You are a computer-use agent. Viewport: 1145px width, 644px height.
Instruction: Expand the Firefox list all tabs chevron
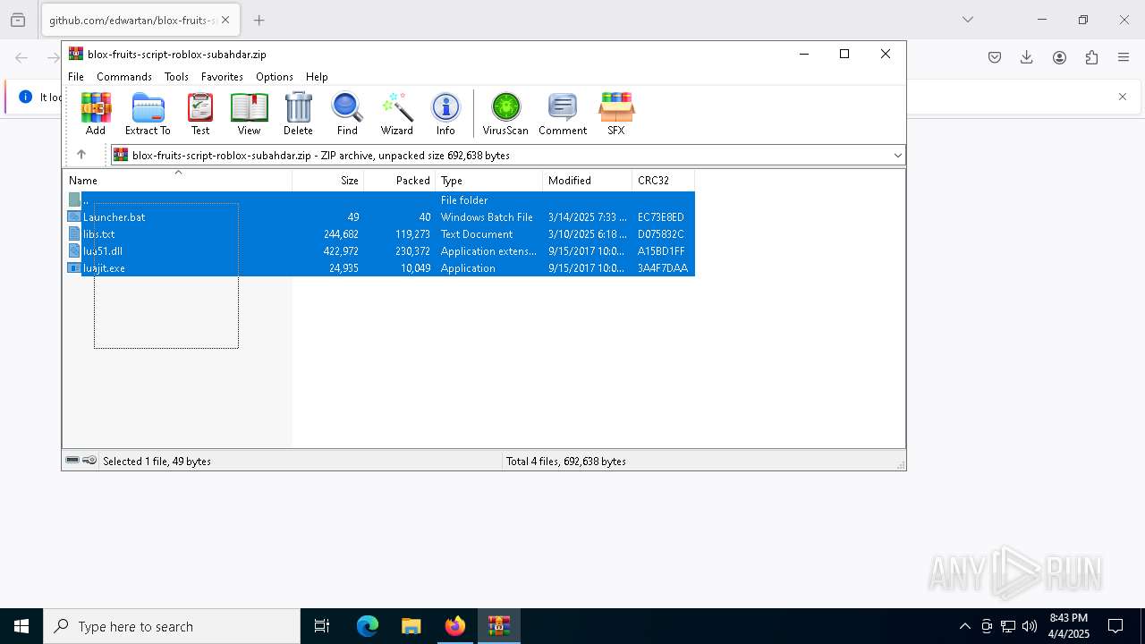[967, 20]
